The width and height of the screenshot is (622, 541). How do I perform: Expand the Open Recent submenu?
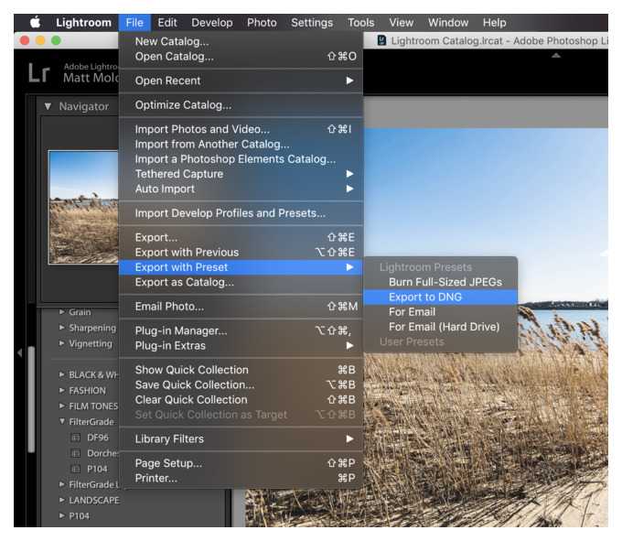click(x=241, y=81)
